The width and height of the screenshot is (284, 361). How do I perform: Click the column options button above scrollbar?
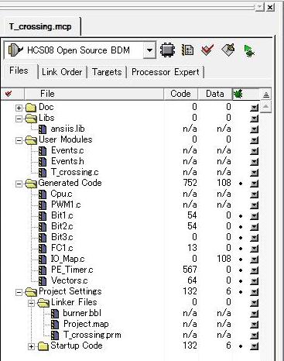coord(265,95)
